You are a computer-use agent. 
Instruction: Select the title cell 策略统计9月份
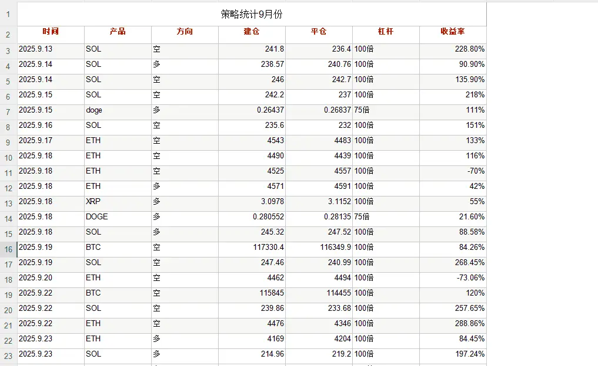[x=252, y=14]
